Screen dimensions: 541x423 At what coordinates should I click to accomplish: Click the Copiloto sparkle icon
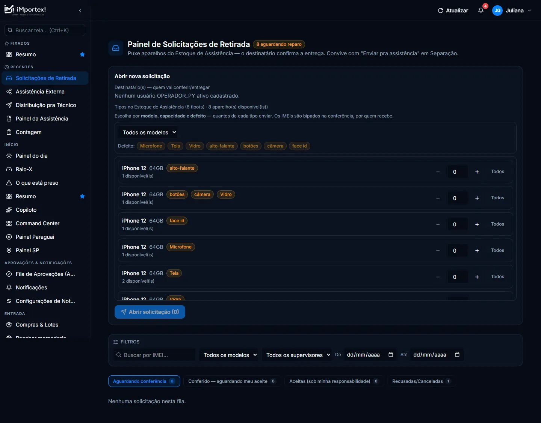click(9, 210)
